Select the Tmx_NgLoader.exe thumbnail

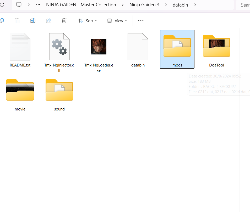tap(99, 47)
